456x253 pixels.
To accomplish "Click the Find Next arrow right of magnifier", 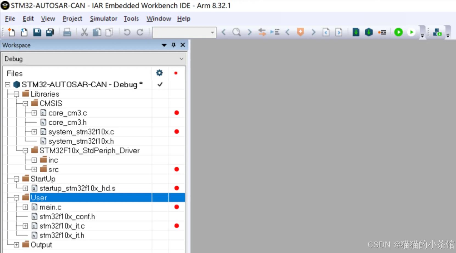I will pyautogui.click(x=249, y=32).
